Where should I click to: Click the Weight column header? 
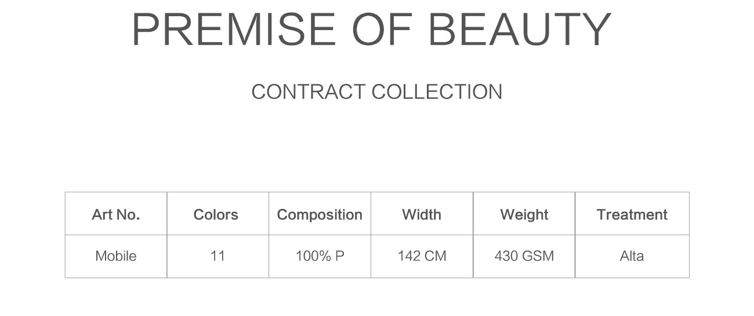pyautogui.click(x=524, y=215)
